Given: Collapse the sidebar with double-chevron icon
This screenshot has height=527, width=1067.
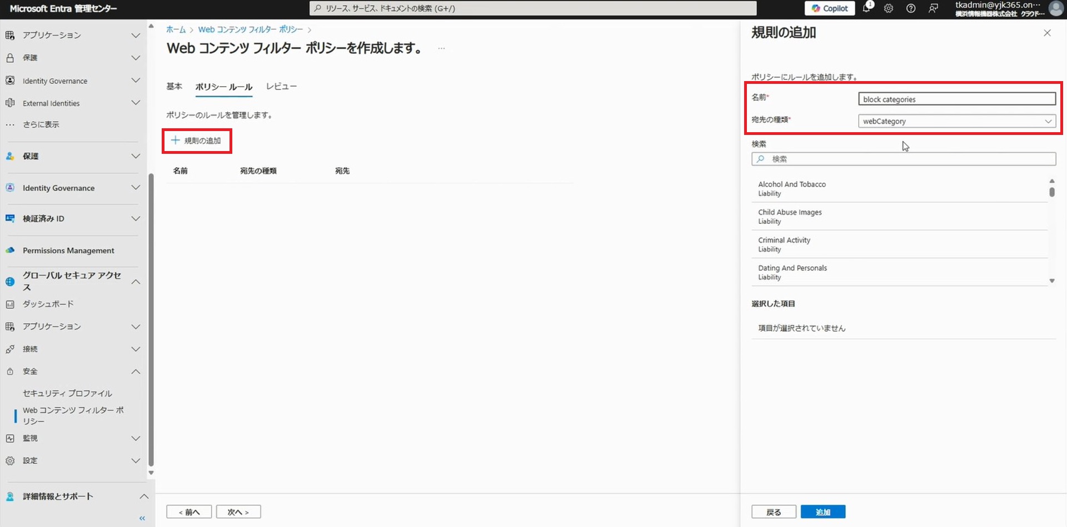Looking at the screenshot, I should point(142,518).
